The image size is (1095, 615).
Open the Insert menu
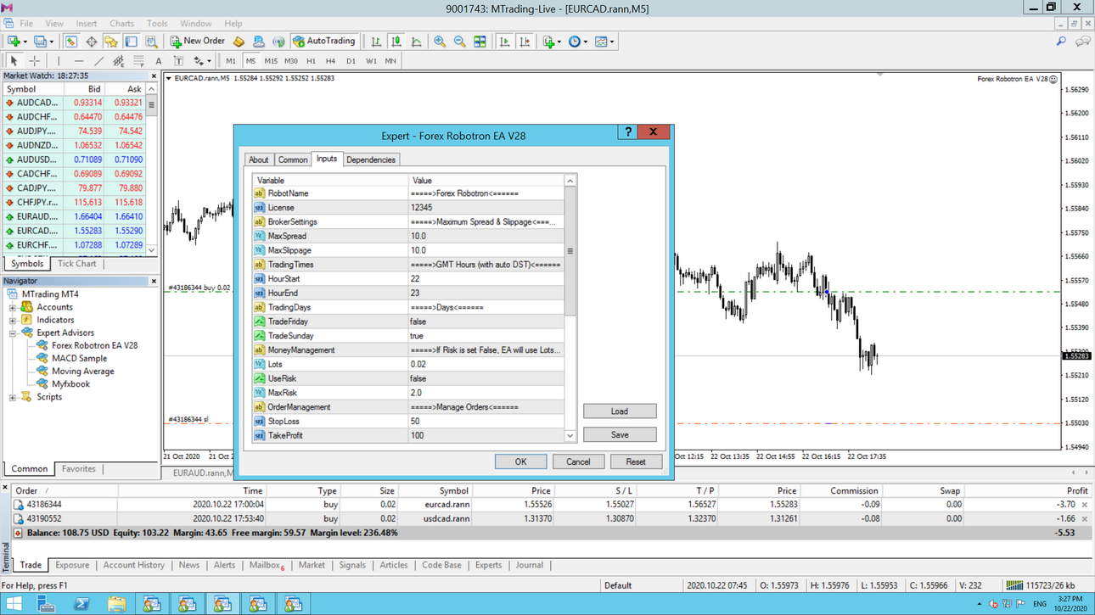(x=87, y=24)
